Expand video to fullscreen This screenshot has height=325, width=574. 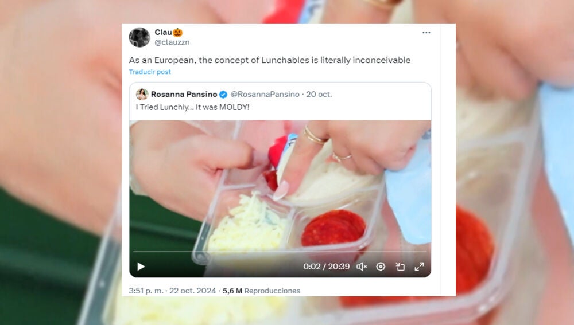tap(419, 267)
